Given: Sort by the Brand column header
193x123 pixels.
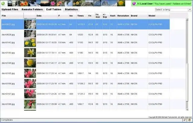Looking at the screenshot, I should click(139, 16).
